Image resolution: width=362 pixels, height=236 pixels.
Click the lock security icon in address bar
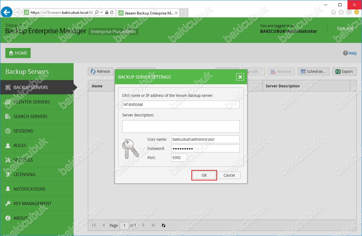pos(107,12)
